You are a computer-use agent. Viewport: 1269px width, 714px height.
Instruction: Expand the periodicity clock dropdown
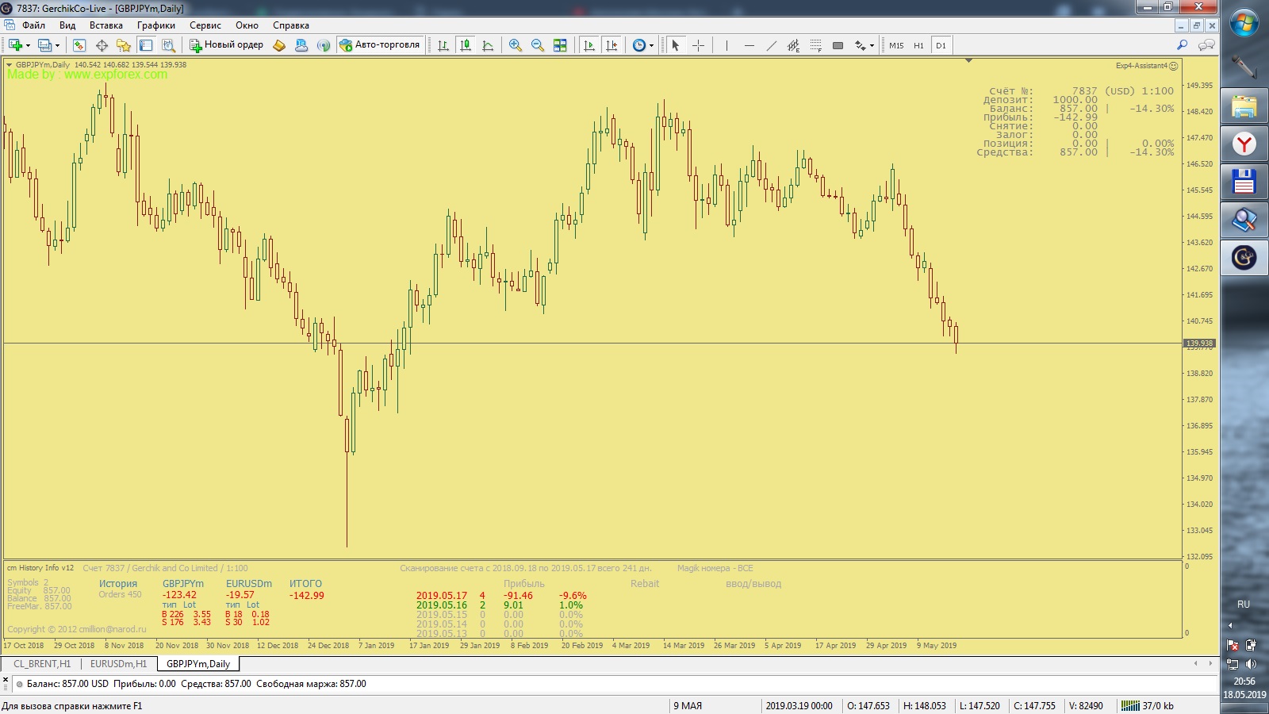[651, 46]
